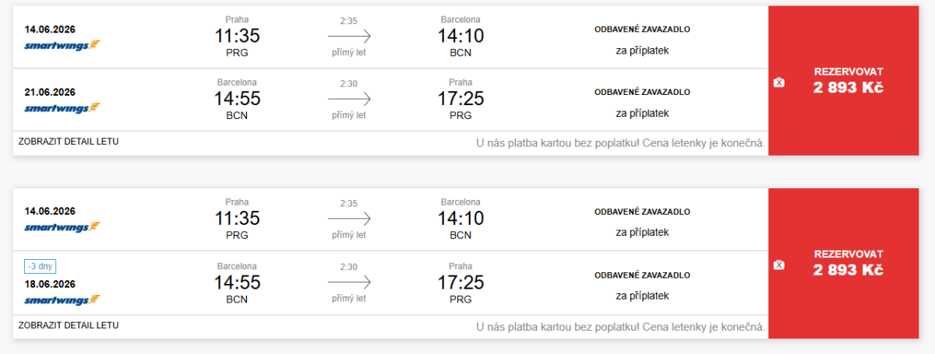This screenshot has width=935, height=354.
Task: Show flight details of the second offer
Action: click(69, 324)
